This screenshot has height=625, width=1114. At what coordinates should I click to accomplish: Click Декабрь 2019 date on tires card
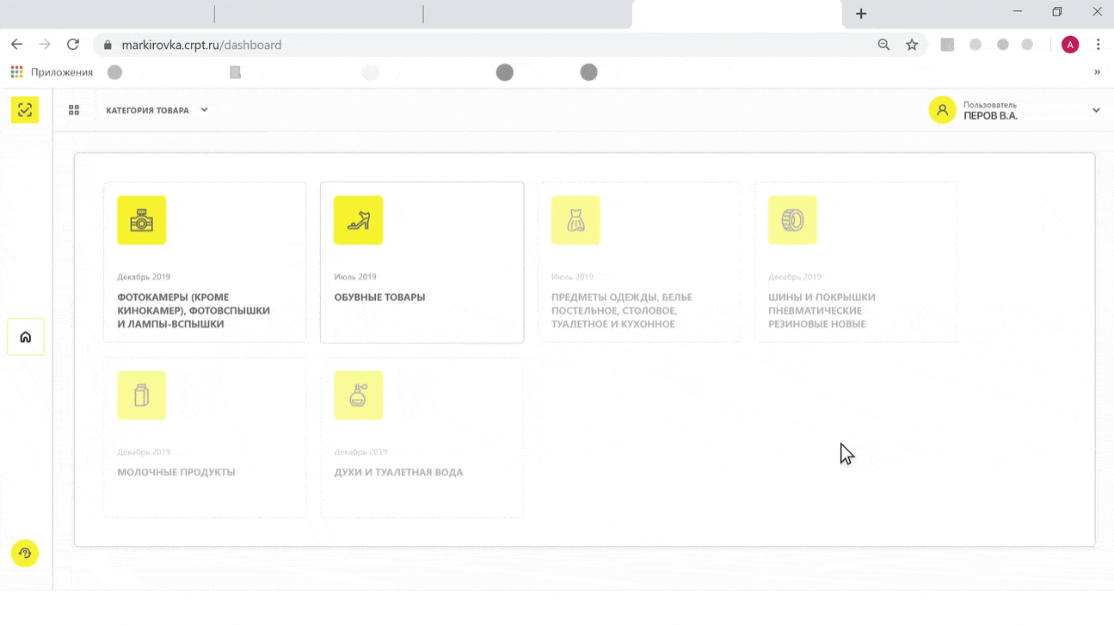coord(795,277)
